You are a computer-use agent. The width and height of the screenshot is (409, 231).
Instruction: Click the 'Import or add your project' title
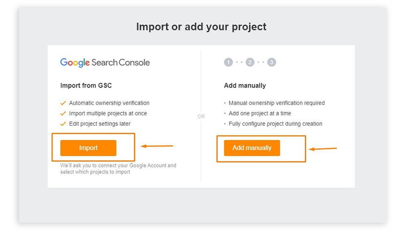tap(201, 27)
